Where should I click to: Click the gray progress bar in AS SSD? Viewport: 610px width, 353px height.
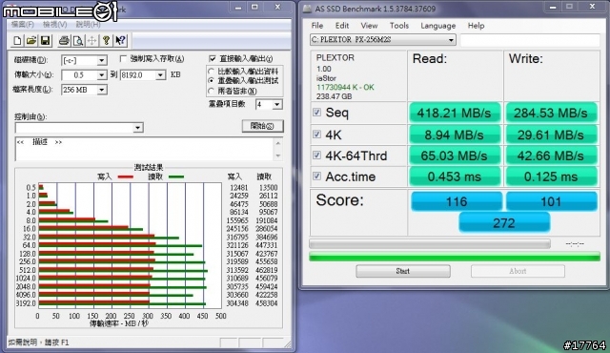(430, 243)
